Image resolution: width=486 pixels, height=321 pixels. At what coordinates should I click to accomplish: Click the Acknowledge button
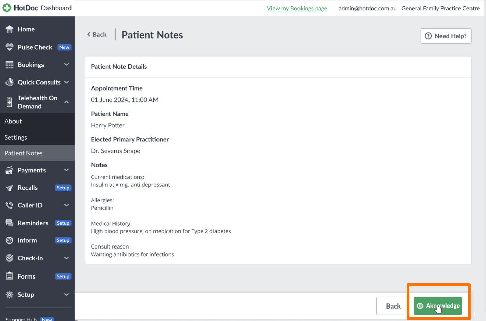(438, 306)
